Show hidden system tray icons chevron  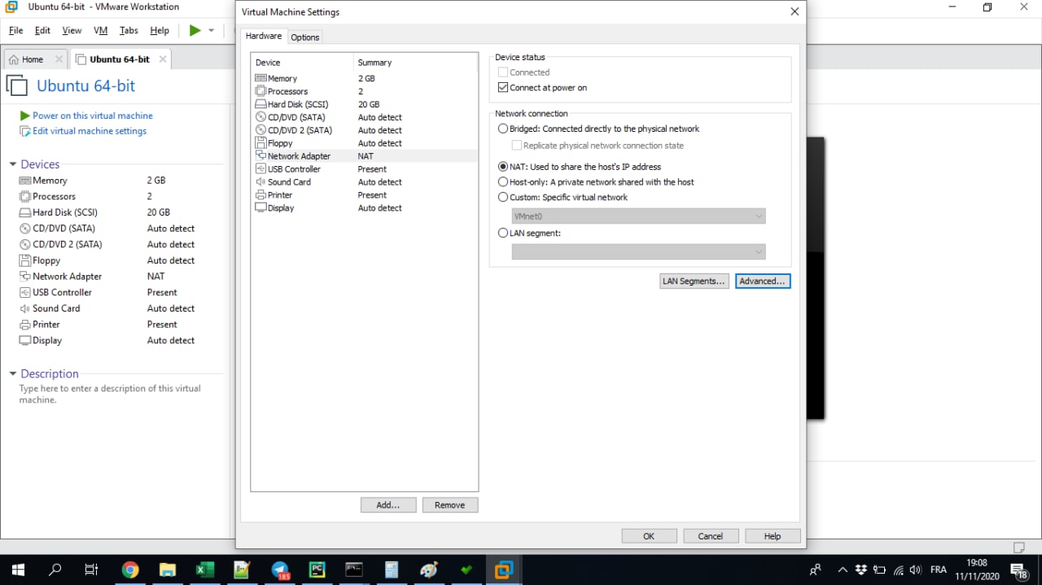[843, 570]
